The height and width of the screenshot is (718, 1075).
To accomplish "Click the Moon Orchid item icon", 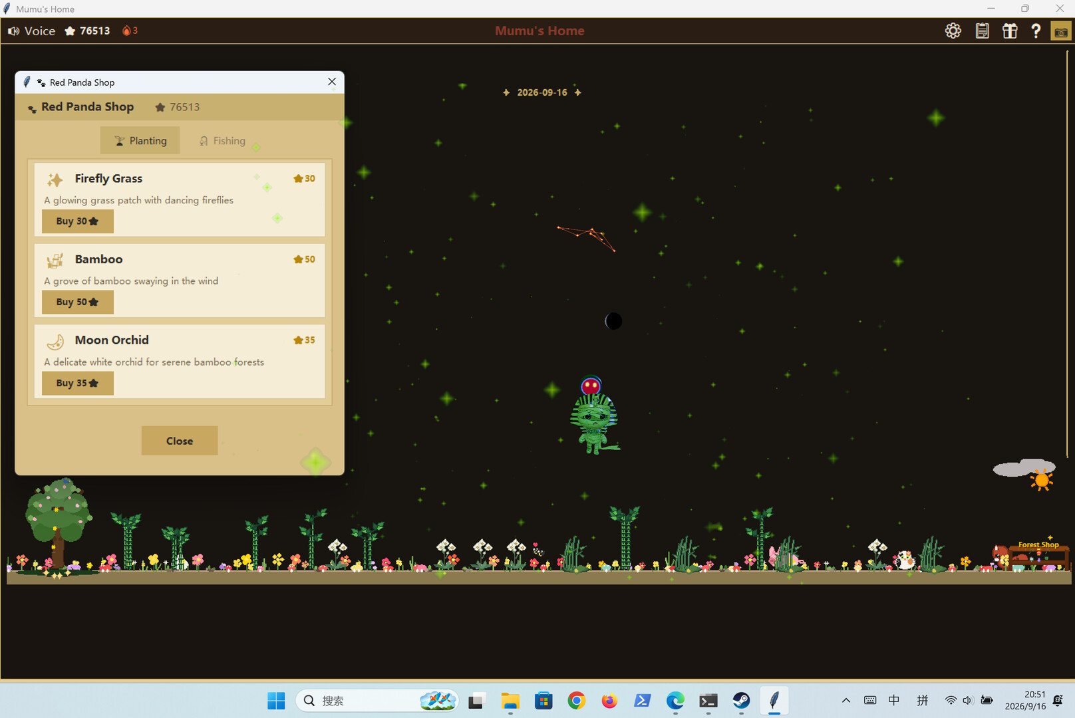I will click(55, 341).
